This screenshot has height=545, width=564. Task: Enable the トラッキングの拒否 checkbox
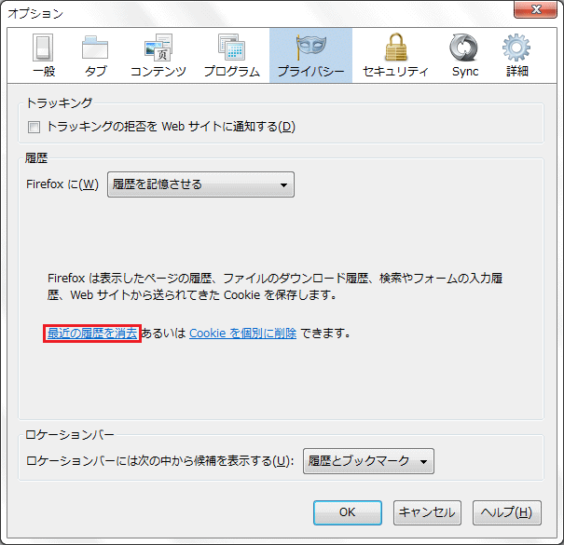[x=34, y=127]
